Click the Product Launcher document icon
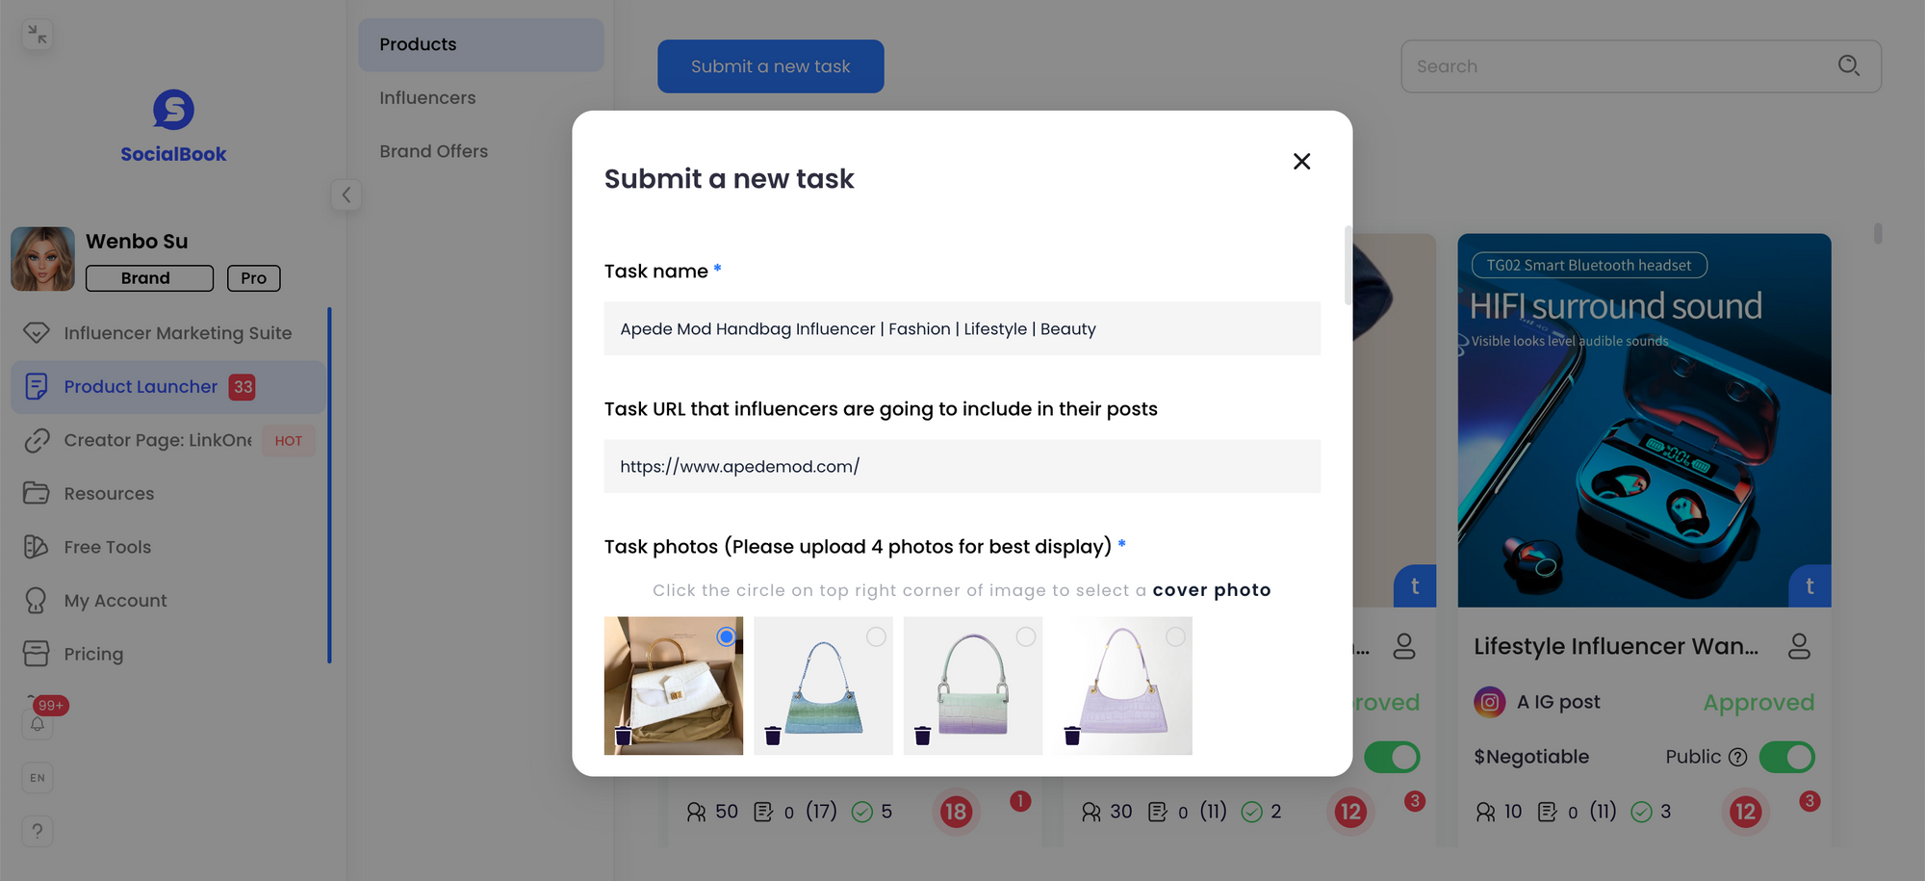Viewport: 1925px width, 881px height. pyautogui.click(x=36, y=386)
